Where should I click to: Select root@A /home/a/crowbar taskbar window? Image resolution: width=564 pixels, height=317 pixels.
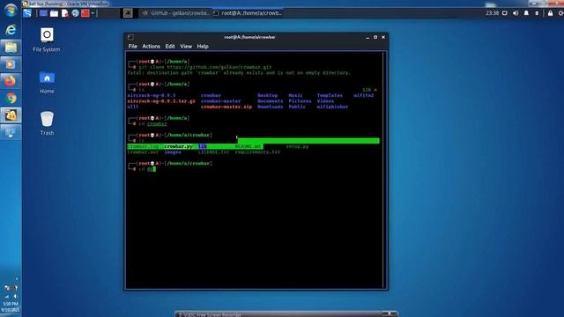(248, 13)
